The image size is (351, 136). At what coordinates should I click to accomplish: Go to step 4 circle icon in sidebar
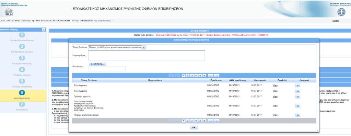[x=22, y=69]
